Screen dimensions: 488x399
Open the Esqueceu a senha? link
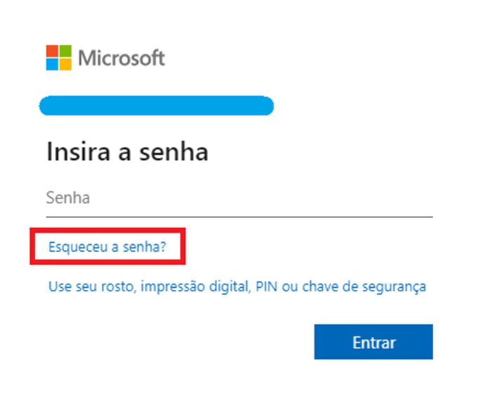tap(107, 247)
